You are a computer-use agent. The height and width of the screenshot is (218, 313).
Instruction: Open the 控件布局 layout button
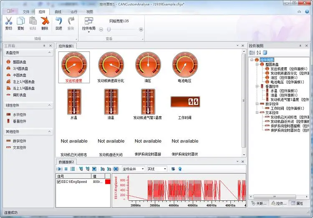(x=89, y=24)
